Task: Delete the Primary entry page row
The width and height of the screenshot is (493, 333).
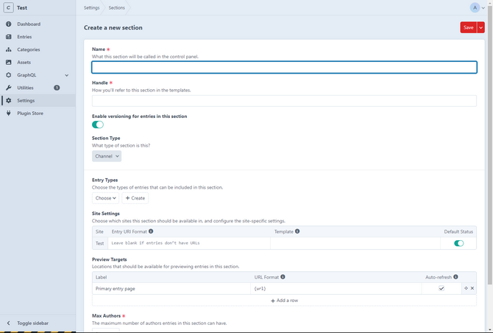Action: 472,289
